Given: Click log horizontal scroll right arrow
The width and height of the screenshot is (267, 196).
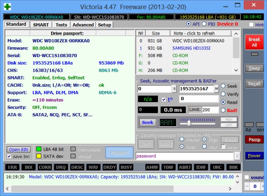Looking at the screenshot, I should [230, 189].
